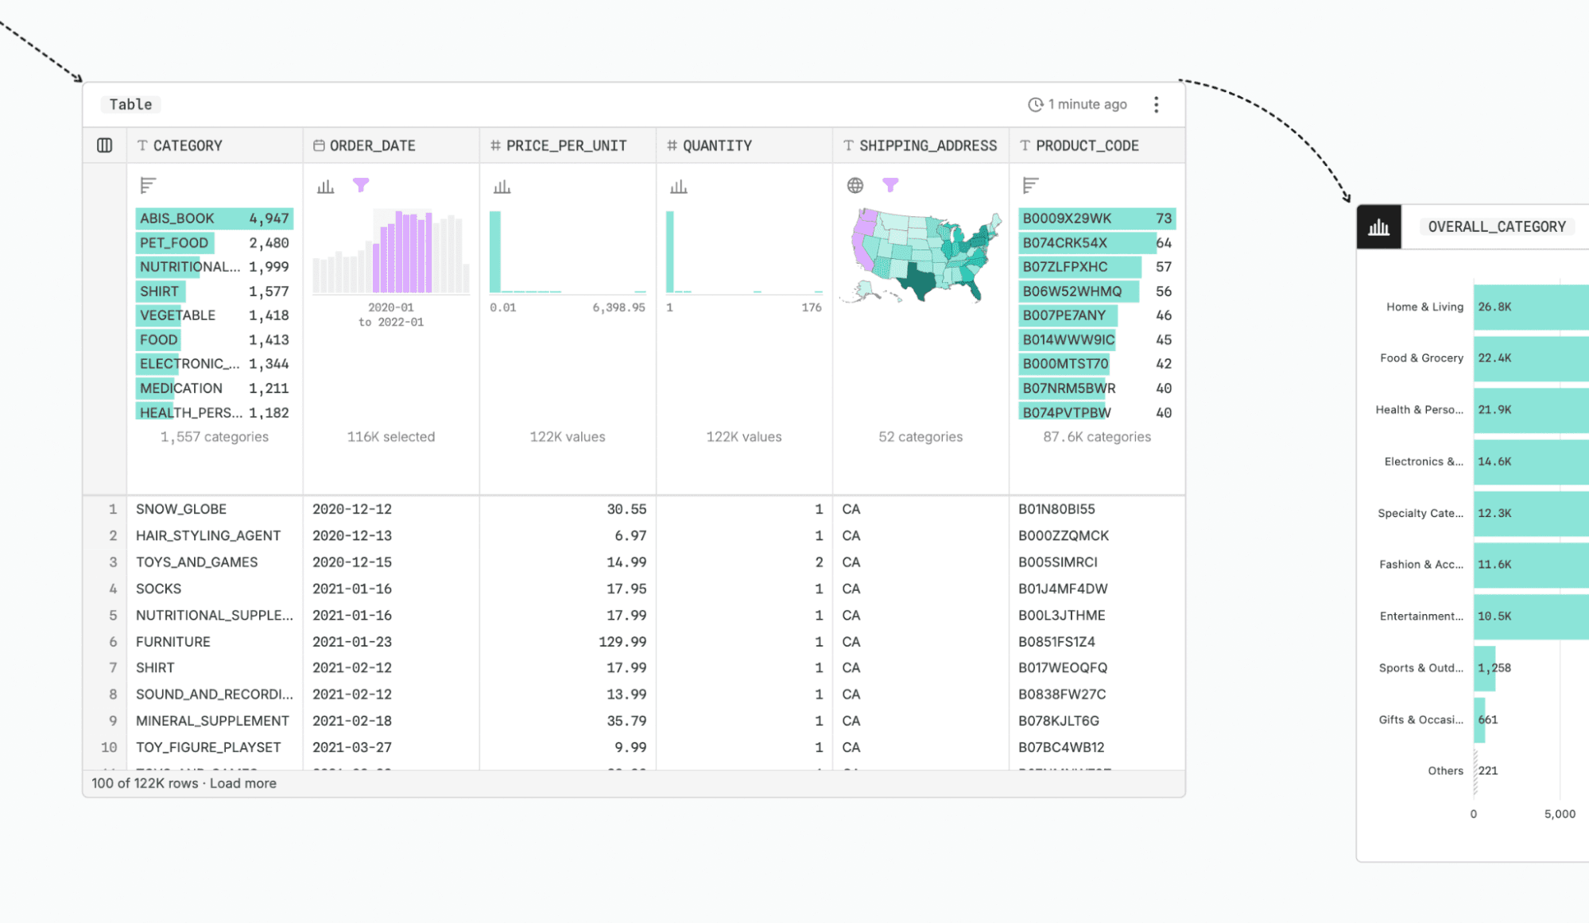
Task: Toggle the PET_FOOD category selection
Action: tap(174, 242)
